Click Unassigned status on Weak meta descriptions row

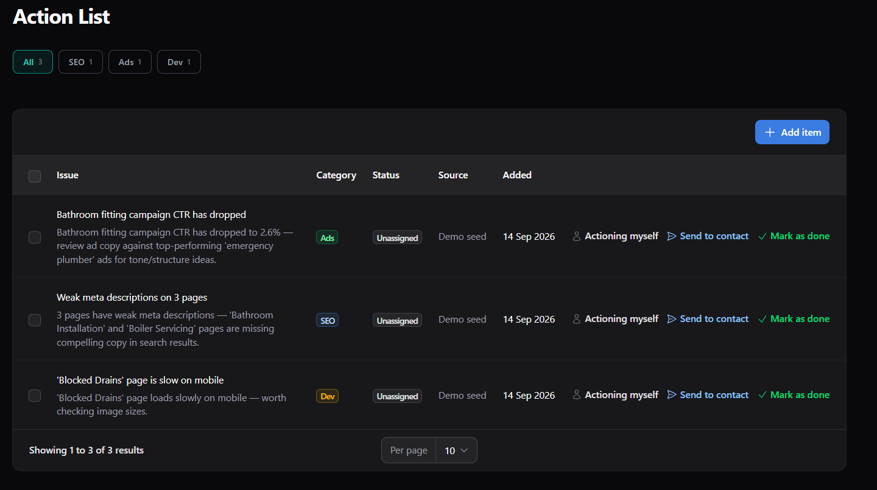pos(397,321)
